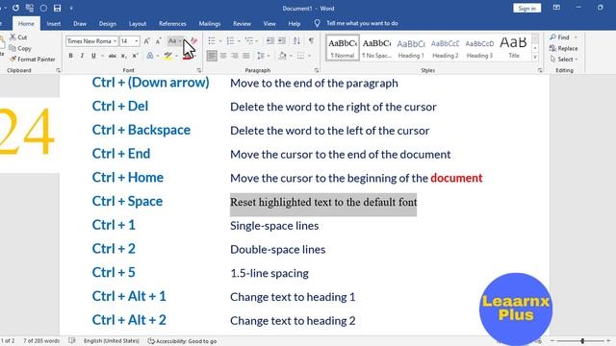Apply Text Effects with the outlined A icon
This screenshot has height=346, width=616.
click(150, 56)
